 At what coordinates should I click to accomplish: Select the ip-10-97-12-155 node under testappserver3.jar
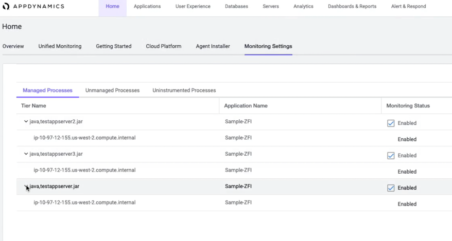click(84, 170)
